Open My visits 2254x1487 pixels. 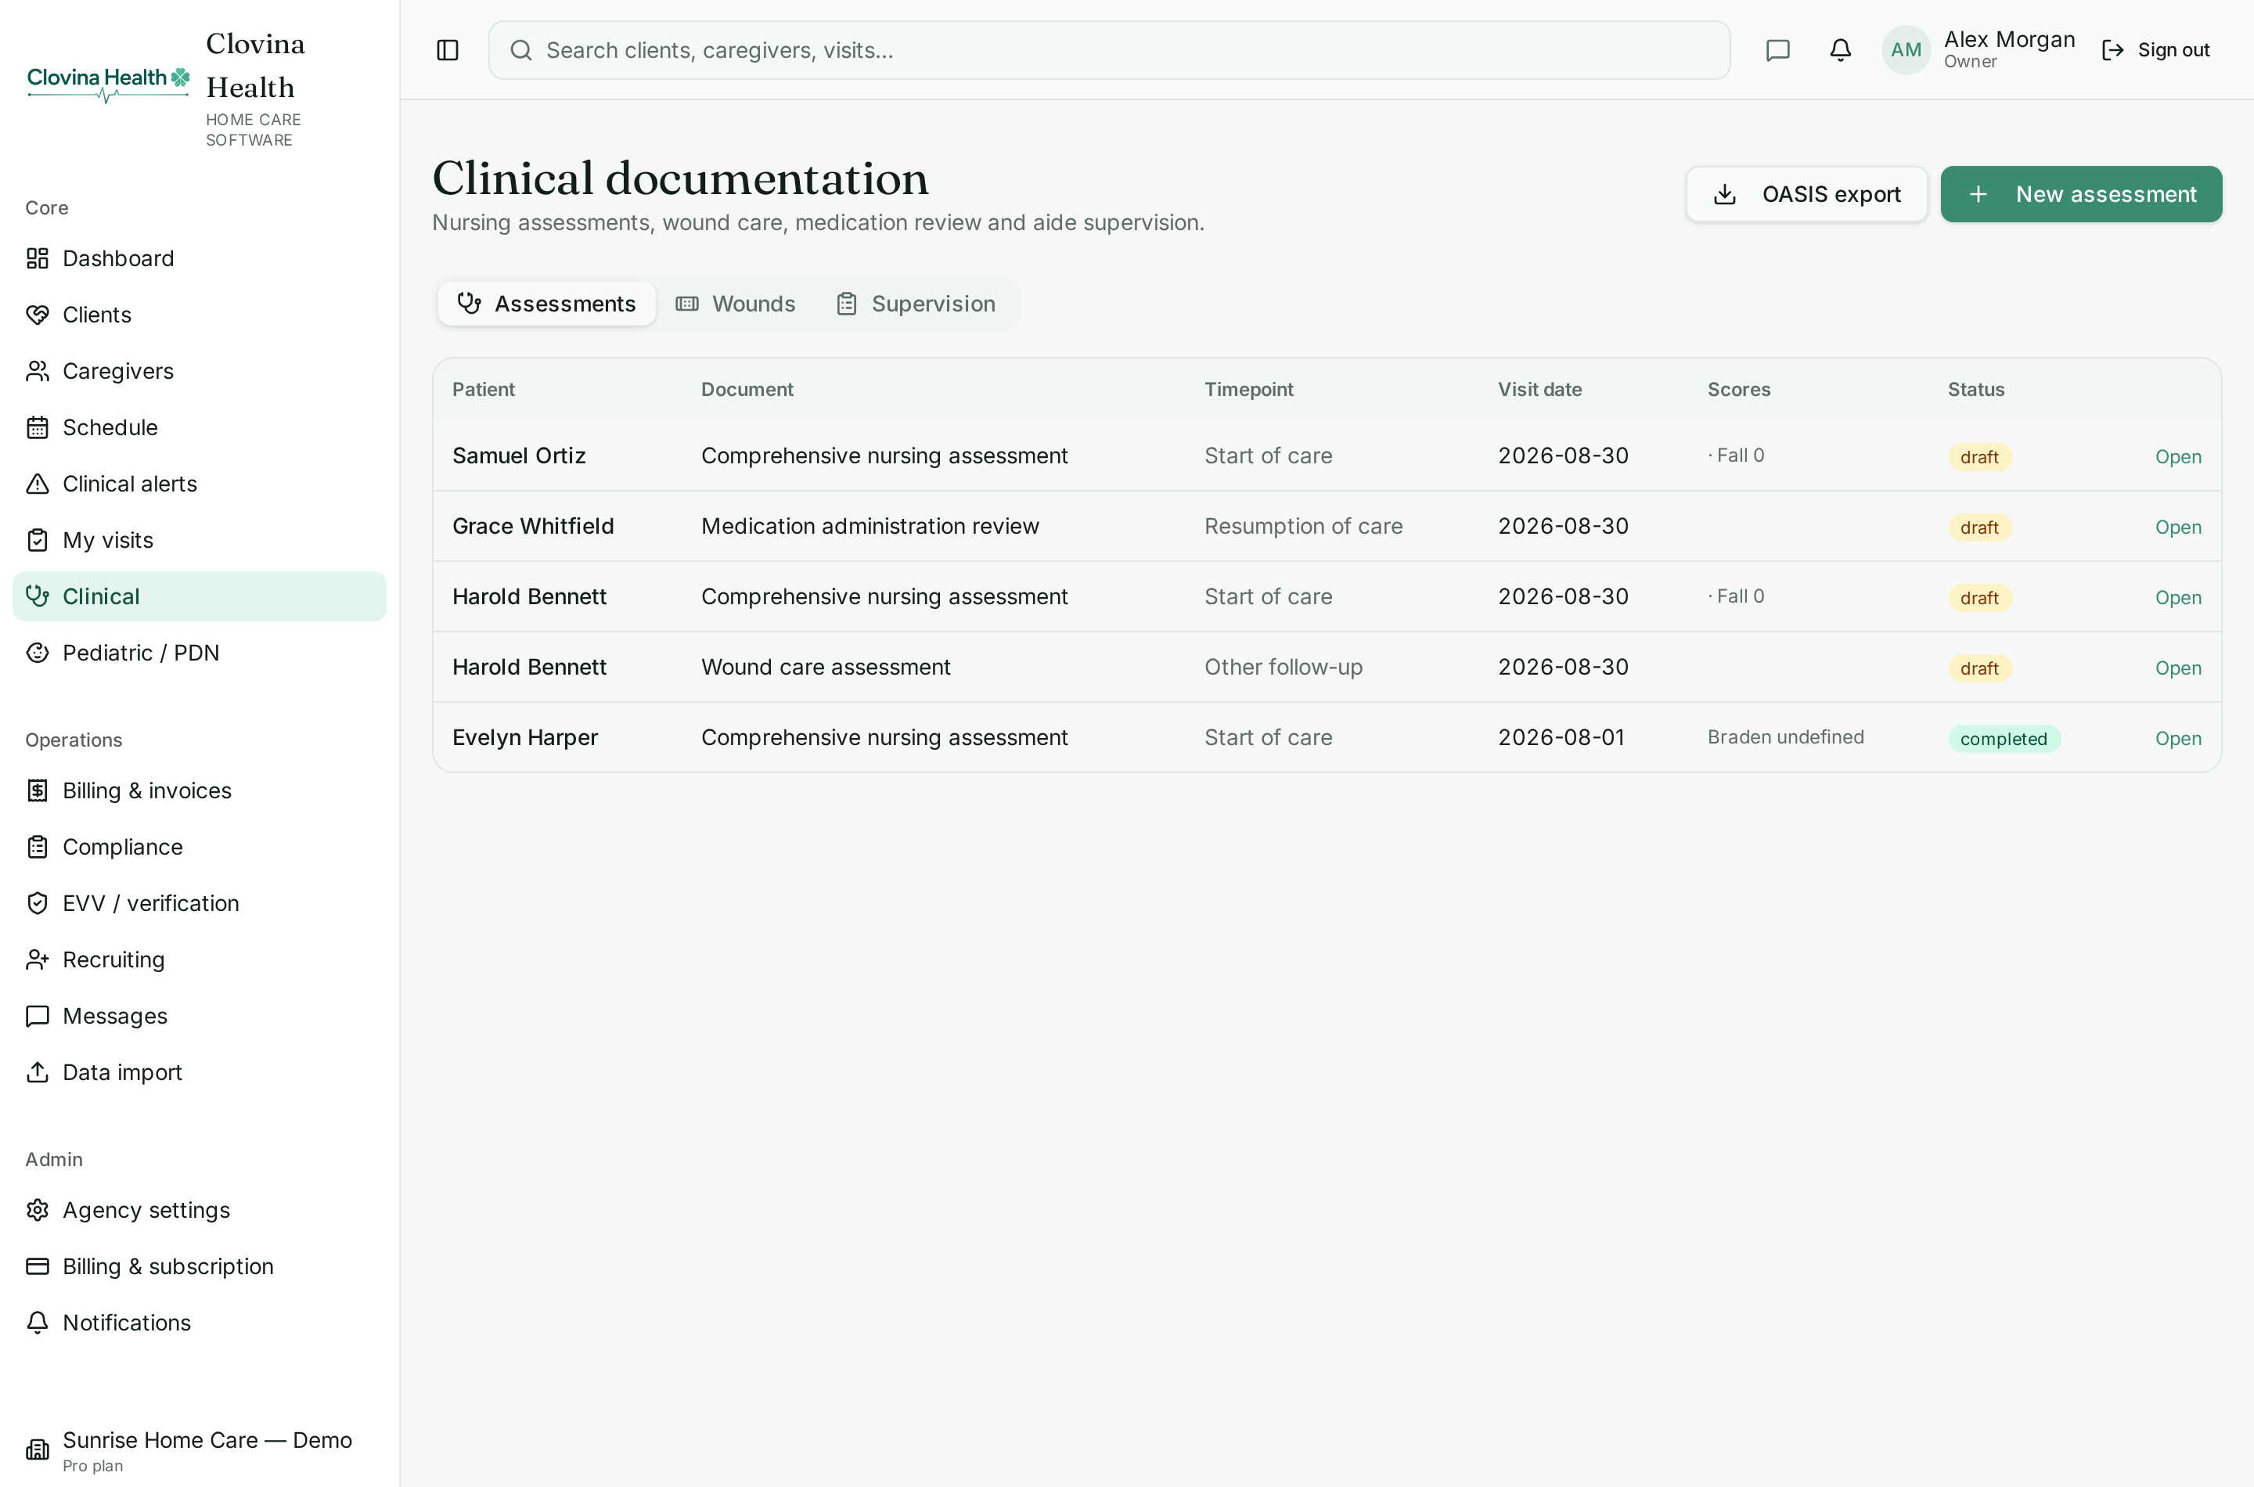pyautogui.click(x=199, y=539)
